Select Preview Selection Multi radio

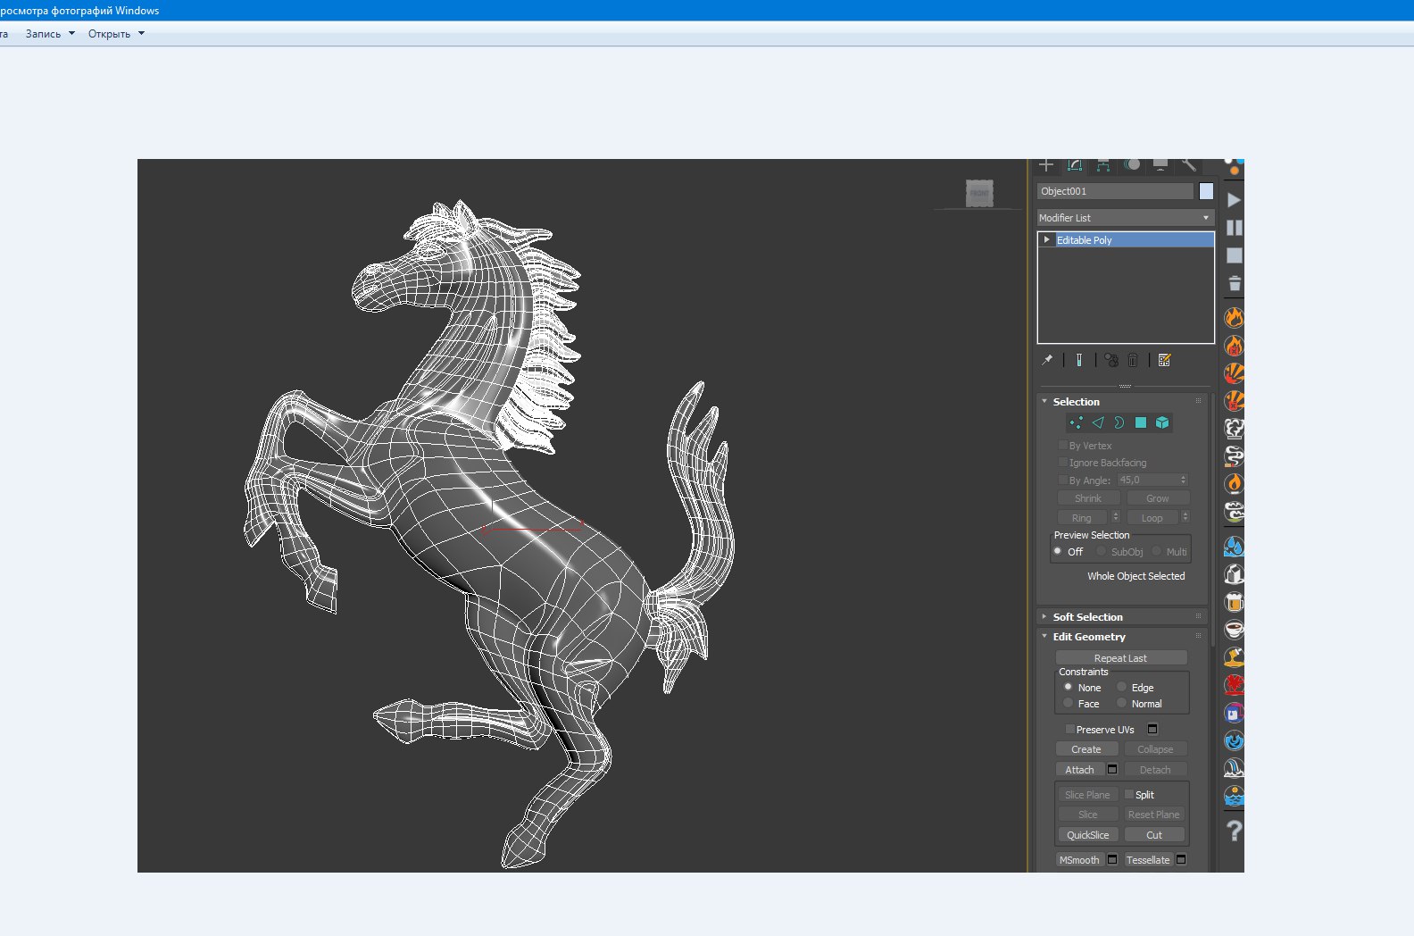pyautogui.click(x=1157, y=551)
